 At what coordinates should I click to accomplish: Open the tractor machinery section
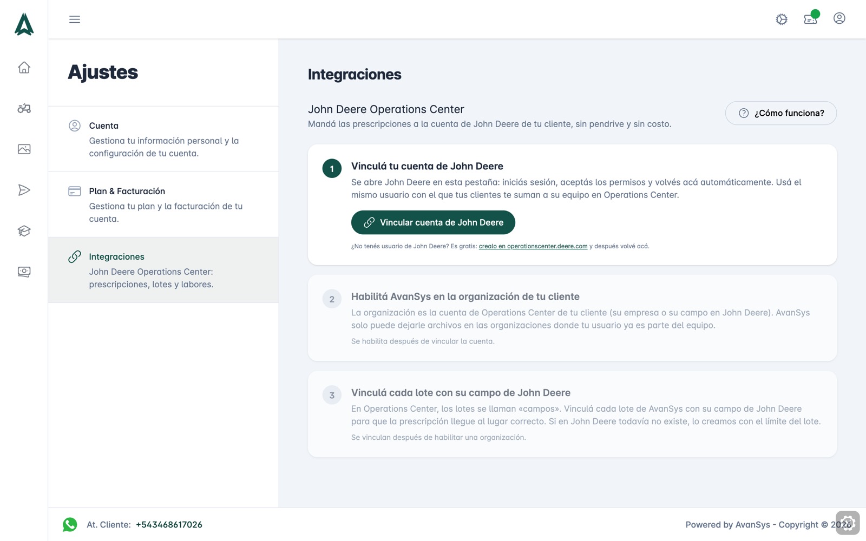coord(24,108)
